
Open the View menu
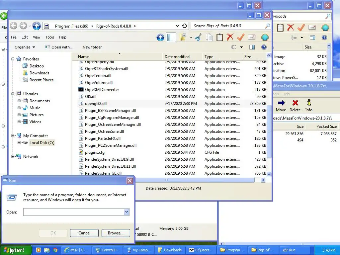(37, 37)
